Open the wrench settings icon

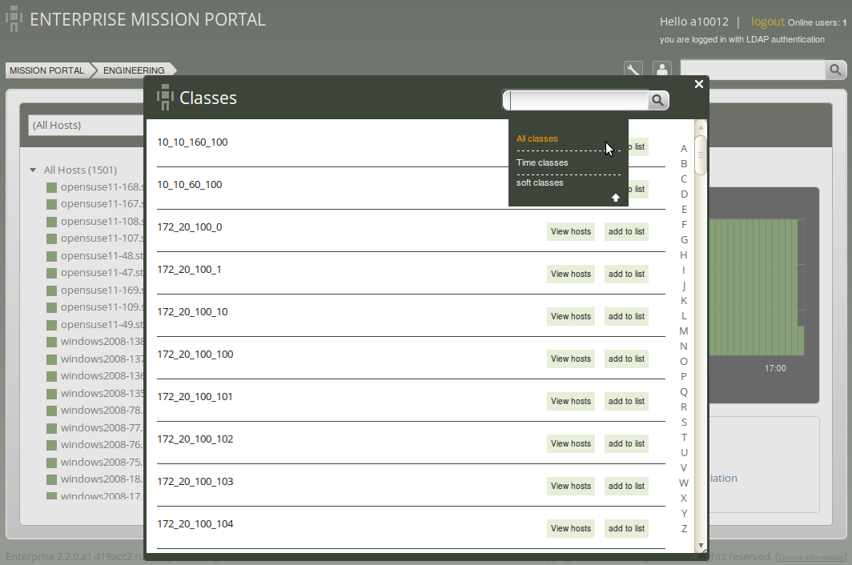tap(633, 70)
